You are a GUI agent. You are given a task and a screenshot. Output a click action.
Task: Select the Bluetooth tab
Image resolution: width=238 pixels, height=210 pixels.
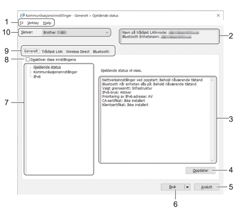tap(101, 52)
